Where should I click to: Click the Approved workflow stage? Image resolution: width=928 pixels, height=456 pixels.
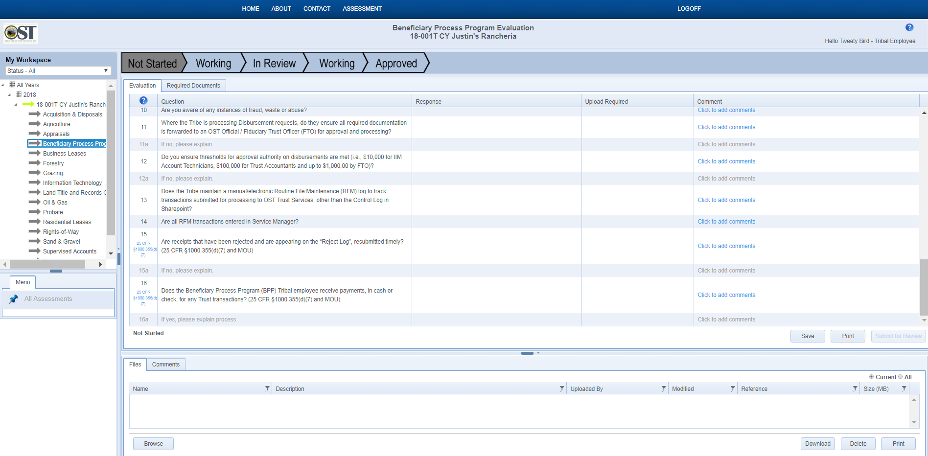[x=396, y=63]
